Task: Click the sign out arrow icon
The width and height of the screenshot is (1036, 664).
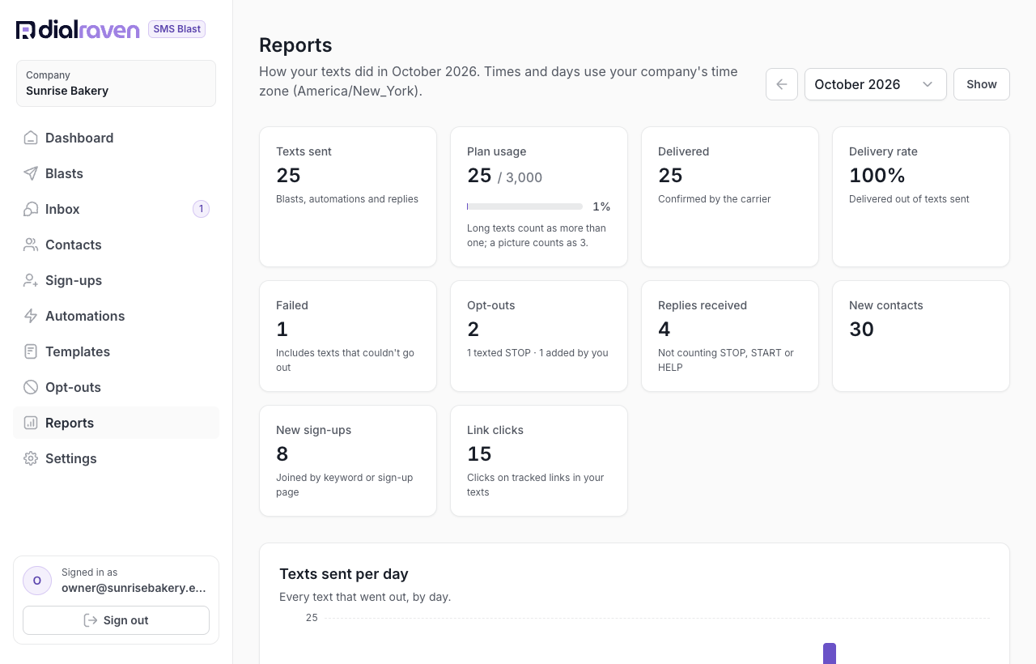Action: 91,620
